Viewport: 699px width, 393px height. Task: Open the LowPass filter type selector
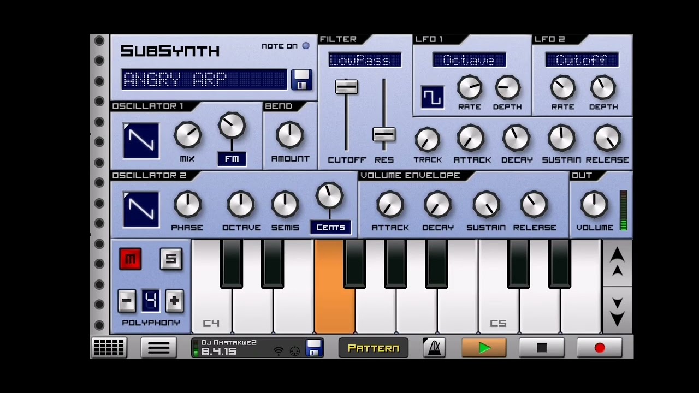click(x=365, y=60)
